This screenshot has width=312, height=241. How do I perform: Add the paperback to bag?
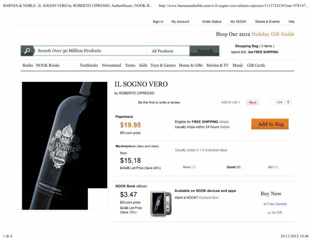click(x=270, y=124)
